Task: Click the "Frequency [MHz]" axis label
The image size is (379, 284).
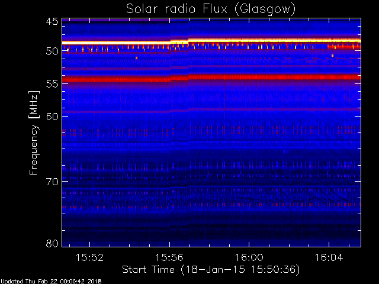Action: click(x=34, y=133)
